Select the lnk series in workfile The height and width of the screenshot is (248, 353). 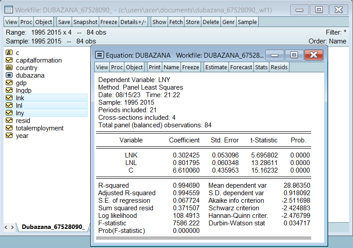[x=20, y=98]
